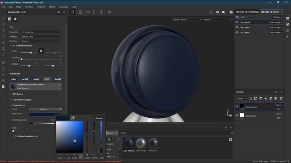291x163 pixels.
Task: Click the Paint Color swatch bar
Action: 45,115
